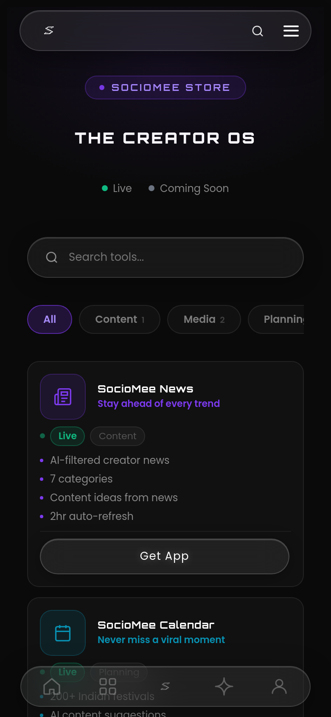Click the SocioMee logo in header

pyautogui.click(x=49, y=31)
